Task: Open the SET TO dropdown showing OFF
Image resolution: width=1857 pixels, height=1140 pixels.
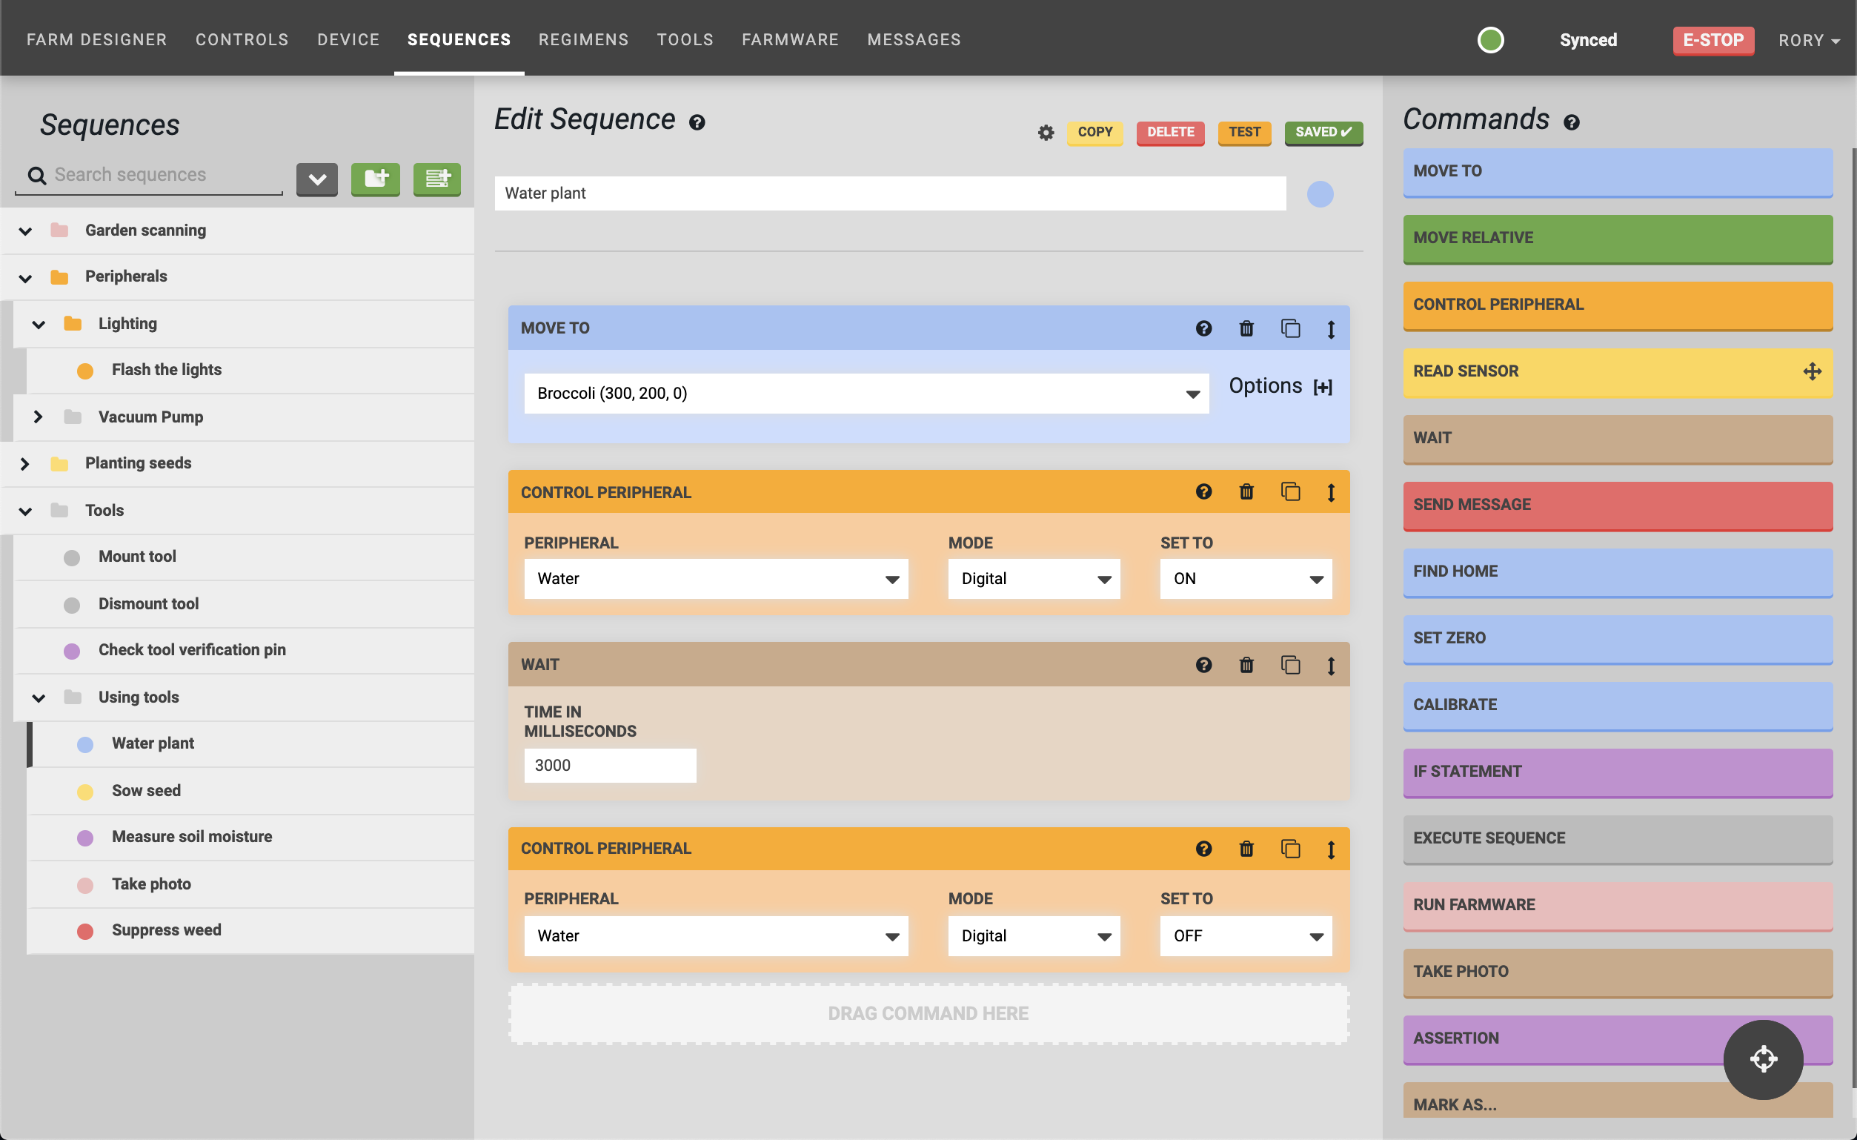Action: pyautogui.click(x=1245, y=936)
